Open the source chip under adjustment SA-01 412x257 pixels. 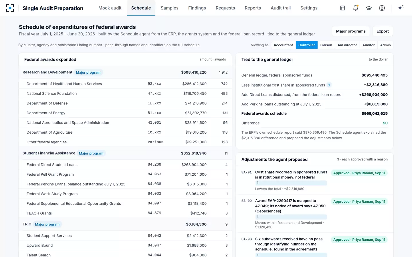291,183
